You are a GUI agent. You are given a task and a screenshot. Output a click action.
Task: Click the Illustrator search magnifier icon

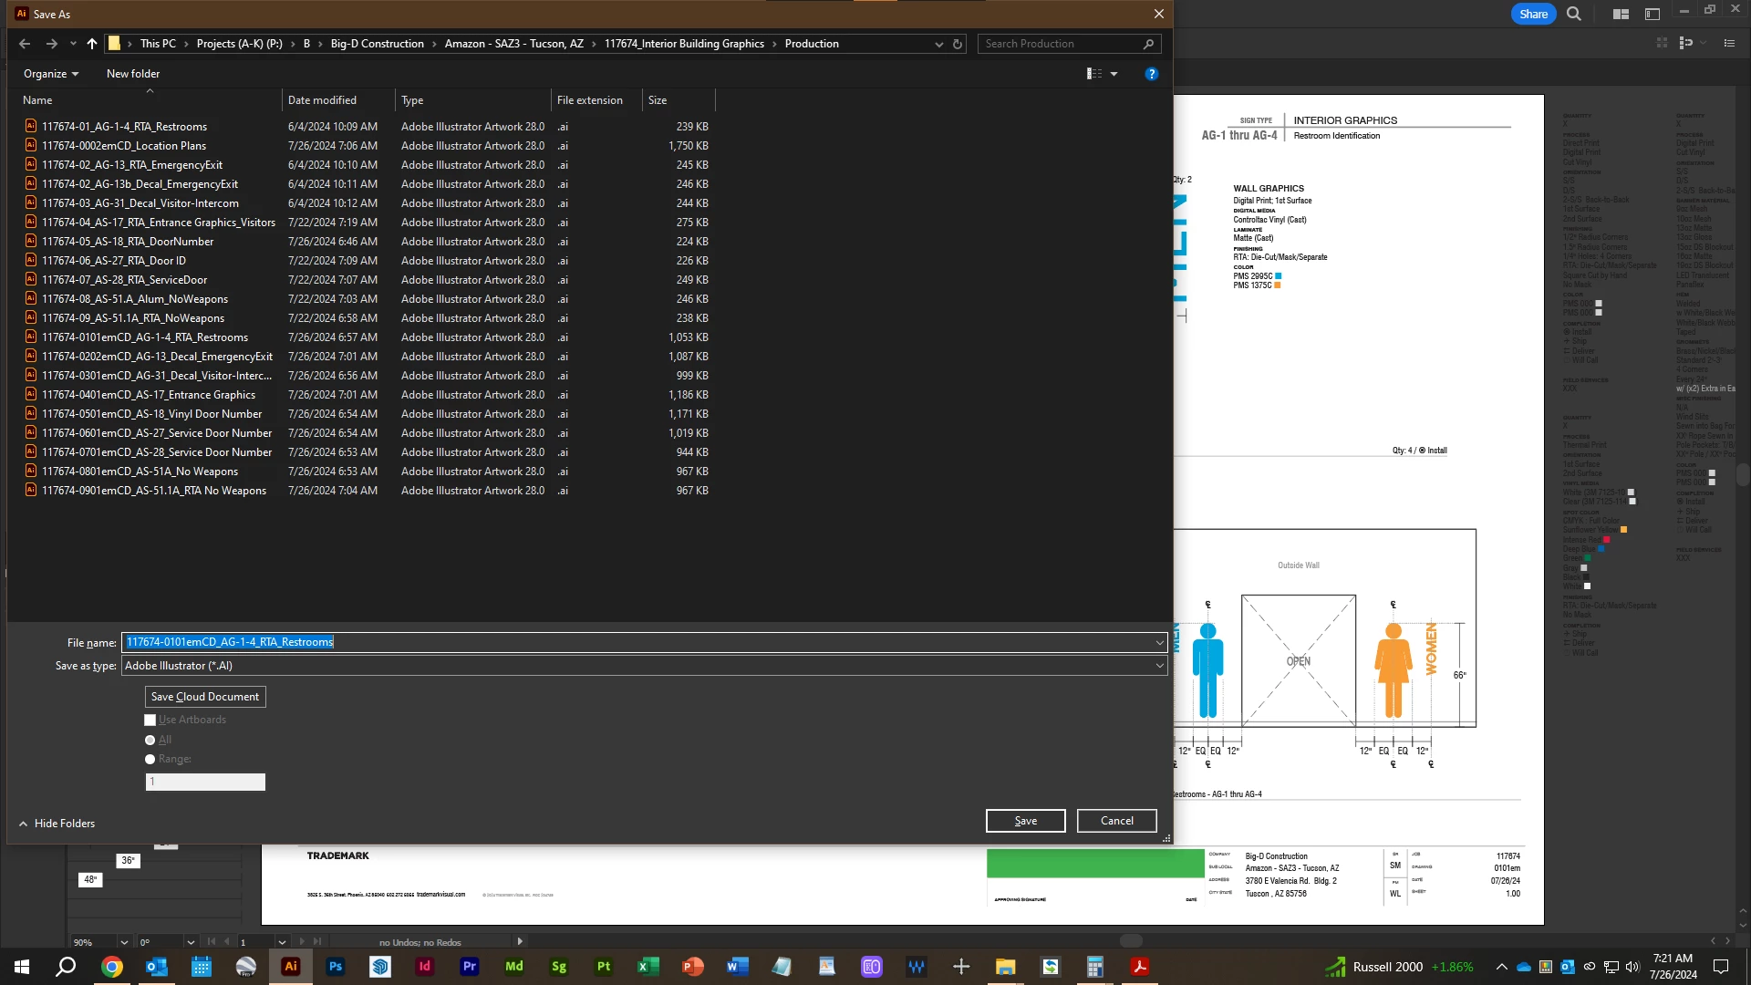(1574, 14)
